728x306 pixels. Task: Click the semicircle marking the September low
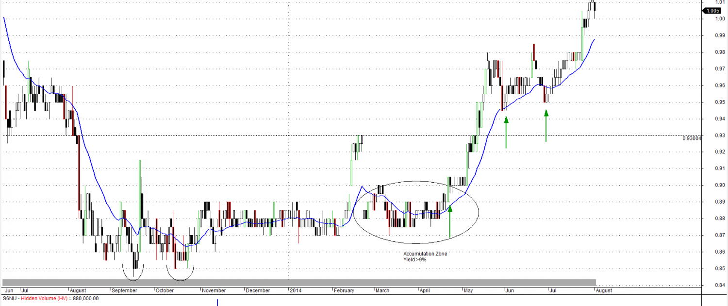tap(132, 275)
